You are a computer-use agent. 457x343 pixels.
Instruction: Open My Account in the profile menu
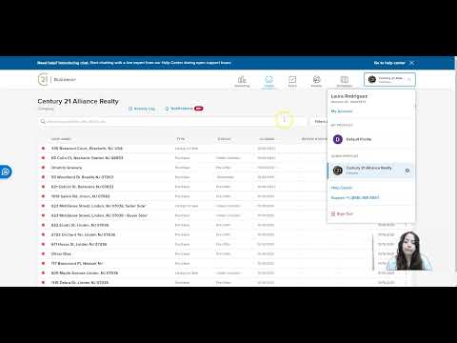[342, 111]
